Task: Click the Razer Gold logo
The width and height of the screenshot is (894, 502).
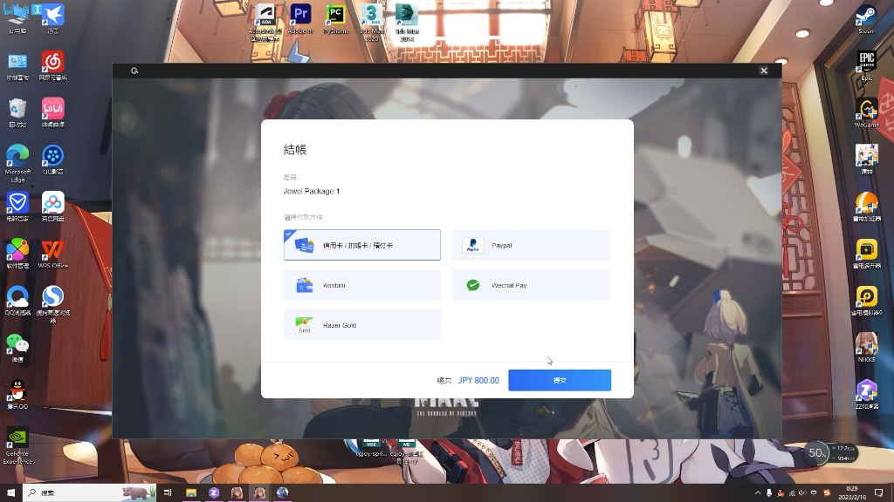Action: pyautogui.click(x=304, y=324)
